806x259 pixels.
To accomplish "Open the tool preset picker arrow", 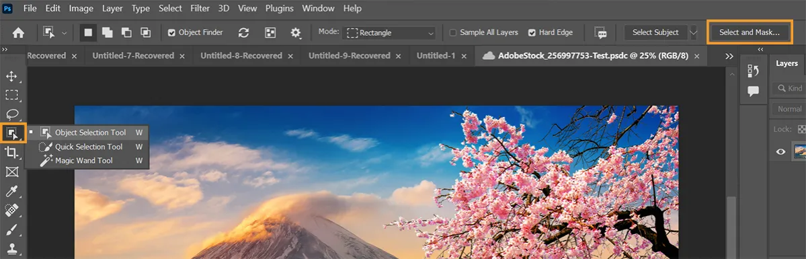I will [65, 32].
